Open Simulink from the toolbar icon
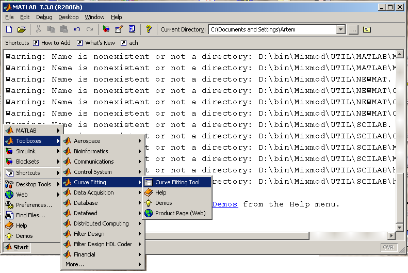This screenshot has height=273, width=408. (106, 29)
